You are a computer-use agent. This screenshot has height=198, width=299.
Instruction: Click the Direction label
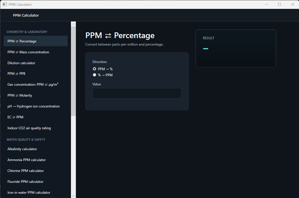tap(100, 62)
